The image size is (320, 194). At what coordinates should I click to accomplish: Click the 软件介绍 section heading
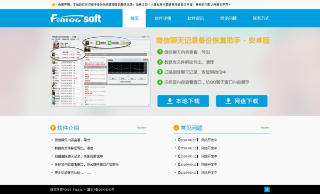pyautogui.click(x=68, y=128)
